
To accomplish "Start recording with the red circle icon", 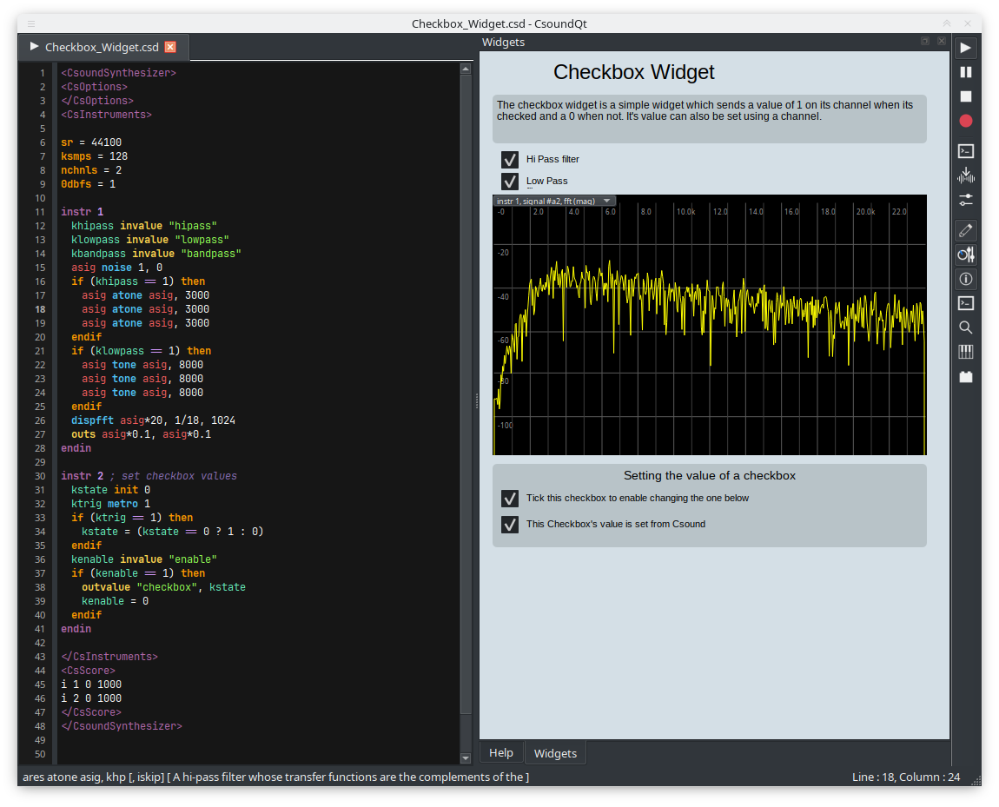I will (965, 121).
